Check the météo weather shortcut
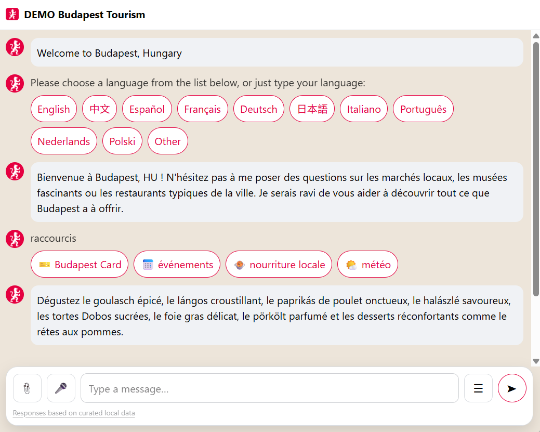Image resolution: width=540 pixels, height=432 pixels. click(367, 265)
